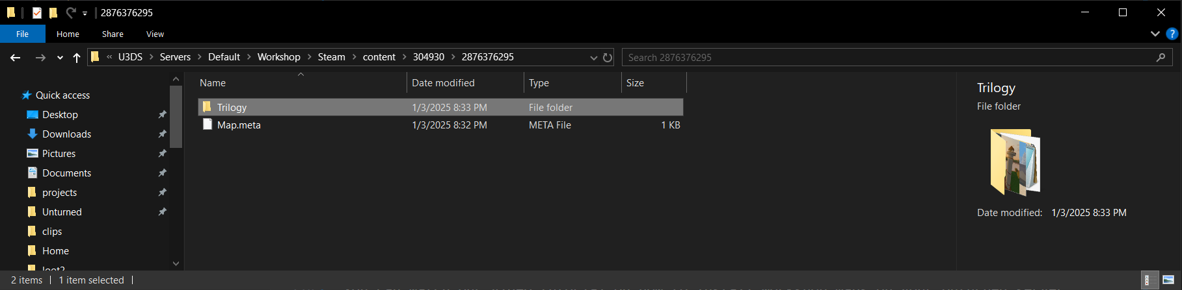Unpin Desktop from Quick access
This screenshot has height=290, width=1182.
click(x=163, y=115)
